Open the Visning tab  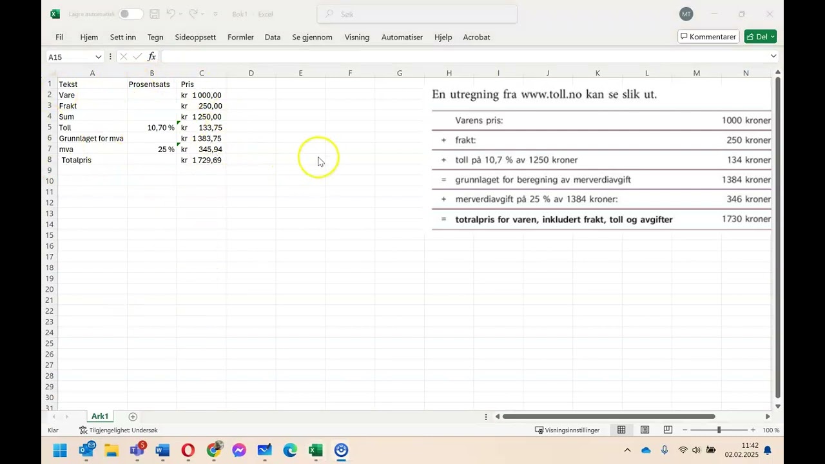tap(357, 37)
